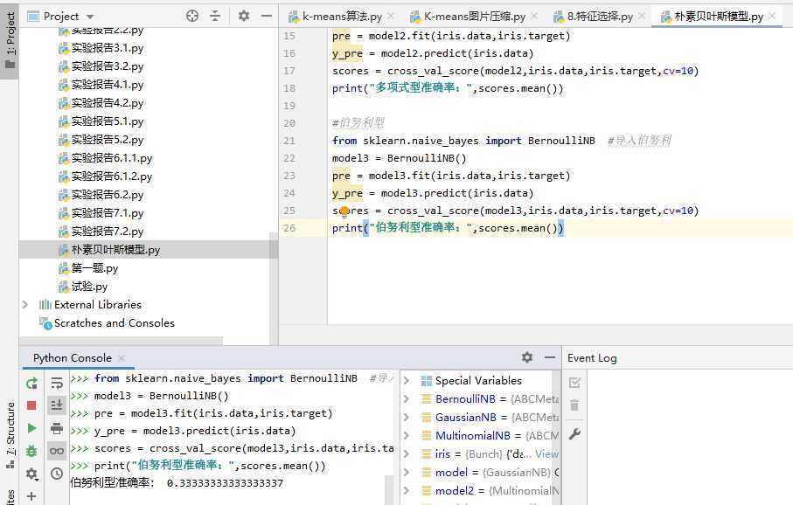Click the green execute button in console

(x=31, y=428)
